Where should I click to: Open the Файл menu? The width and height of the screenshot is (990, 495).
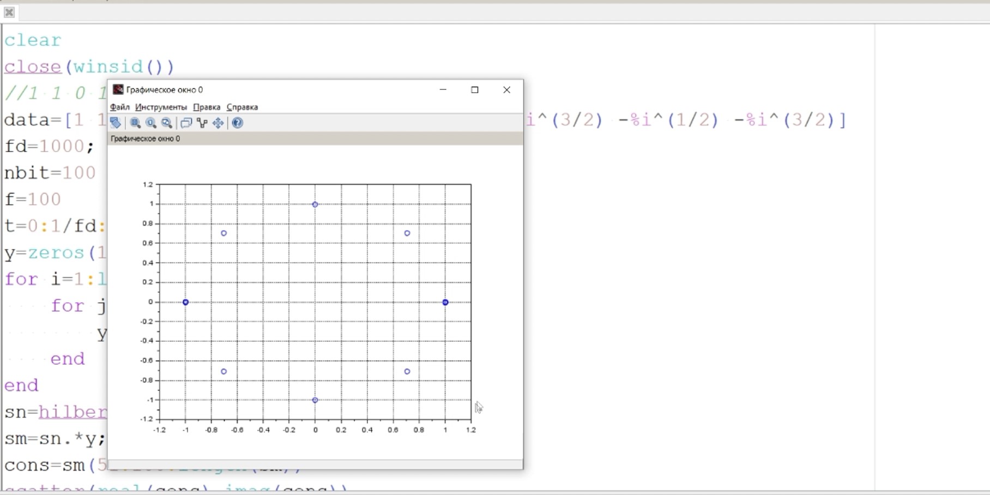point(120,107)
